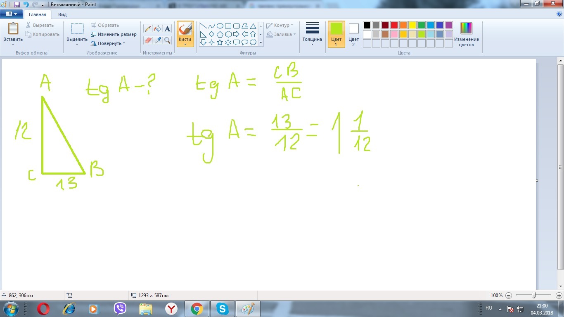This screenshot has width=564, height=317.
Task: Show gallery's next row of shapes
Action: coord(261,34)
